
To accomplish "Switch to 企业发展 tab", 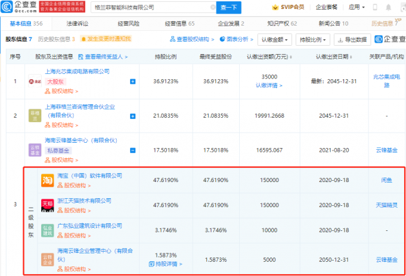I will coord(231,24).
